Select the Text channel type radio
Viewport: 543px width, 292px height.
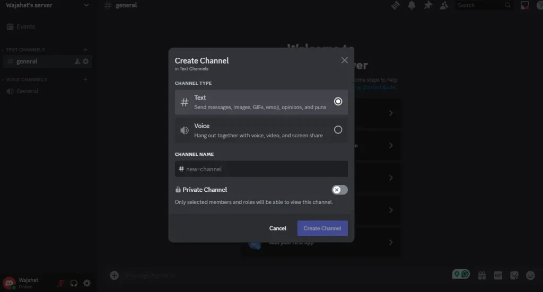[338, 101]
